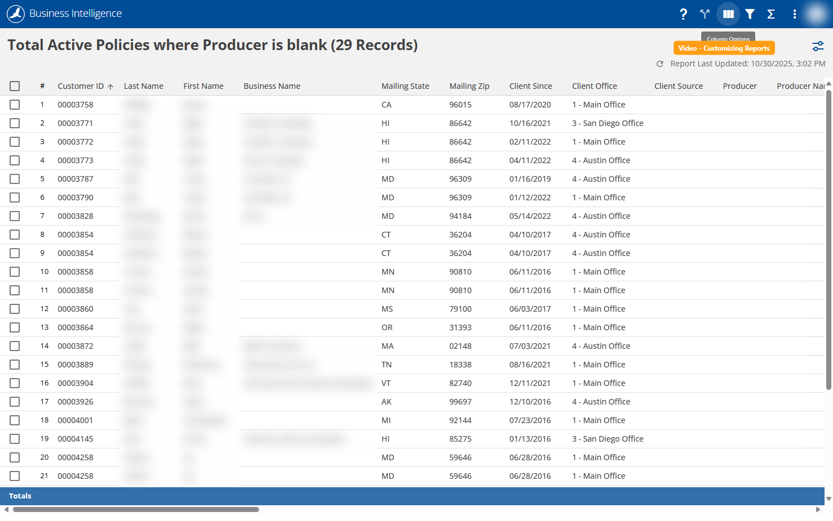
Task: Click the horizontal scrollbar right arrow
Action: pyautogui.click(x=818, y=510)
